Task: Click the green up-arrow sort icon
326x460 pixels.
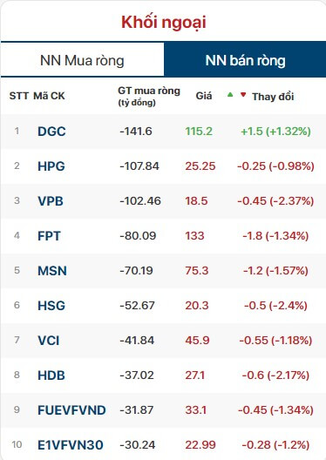Action: click(x=230, y=94)
